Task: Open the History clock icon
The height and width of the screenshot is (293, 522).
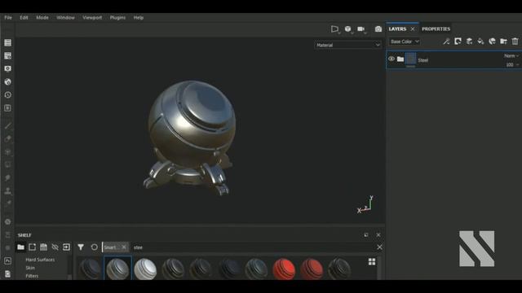Action: pyautogui.click(x=7, y=95)
